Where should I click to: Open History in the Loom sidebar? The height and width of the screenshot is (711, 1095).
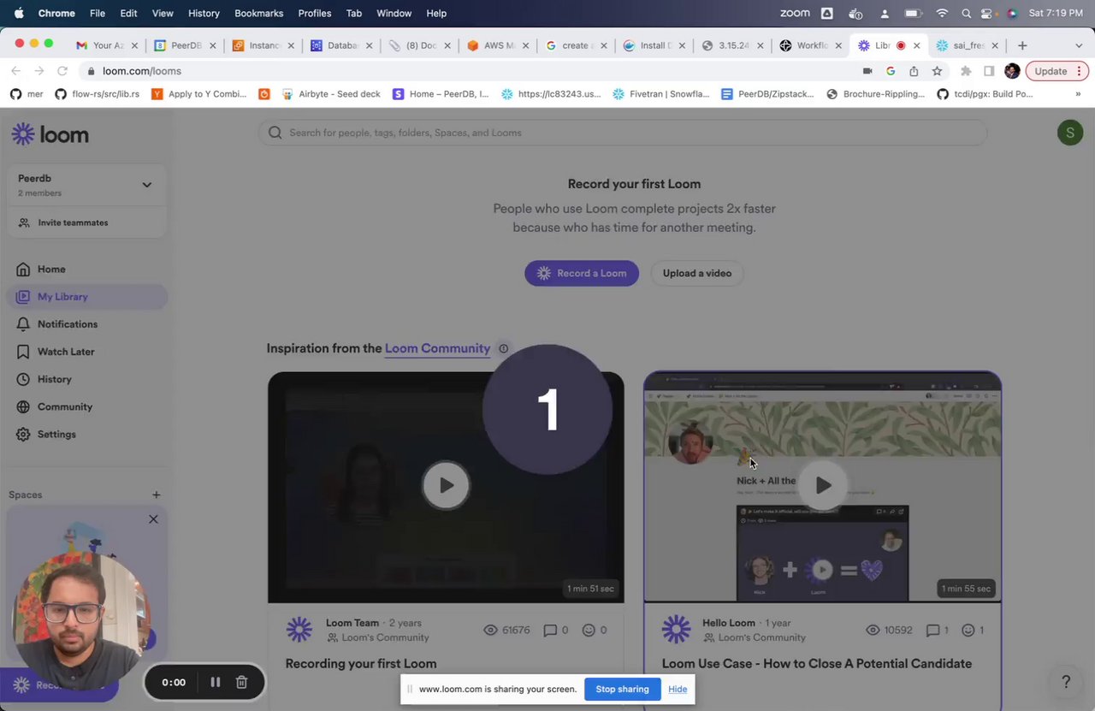[55, 379]
